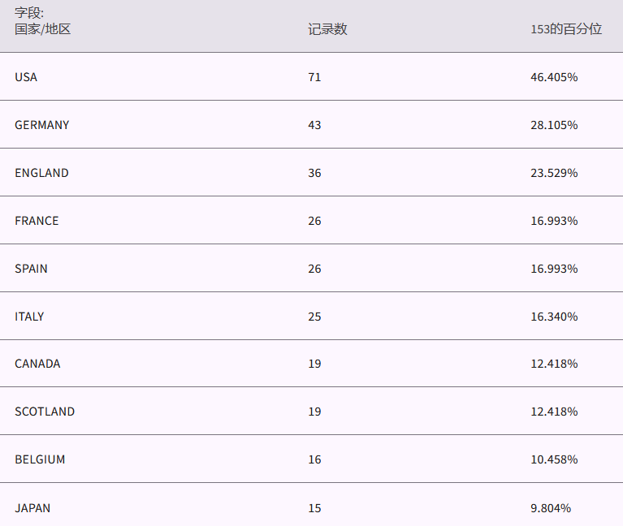Click the 16.993% percentage in the Spain row
Screen dimensions: 623x526
click(554, 269)
